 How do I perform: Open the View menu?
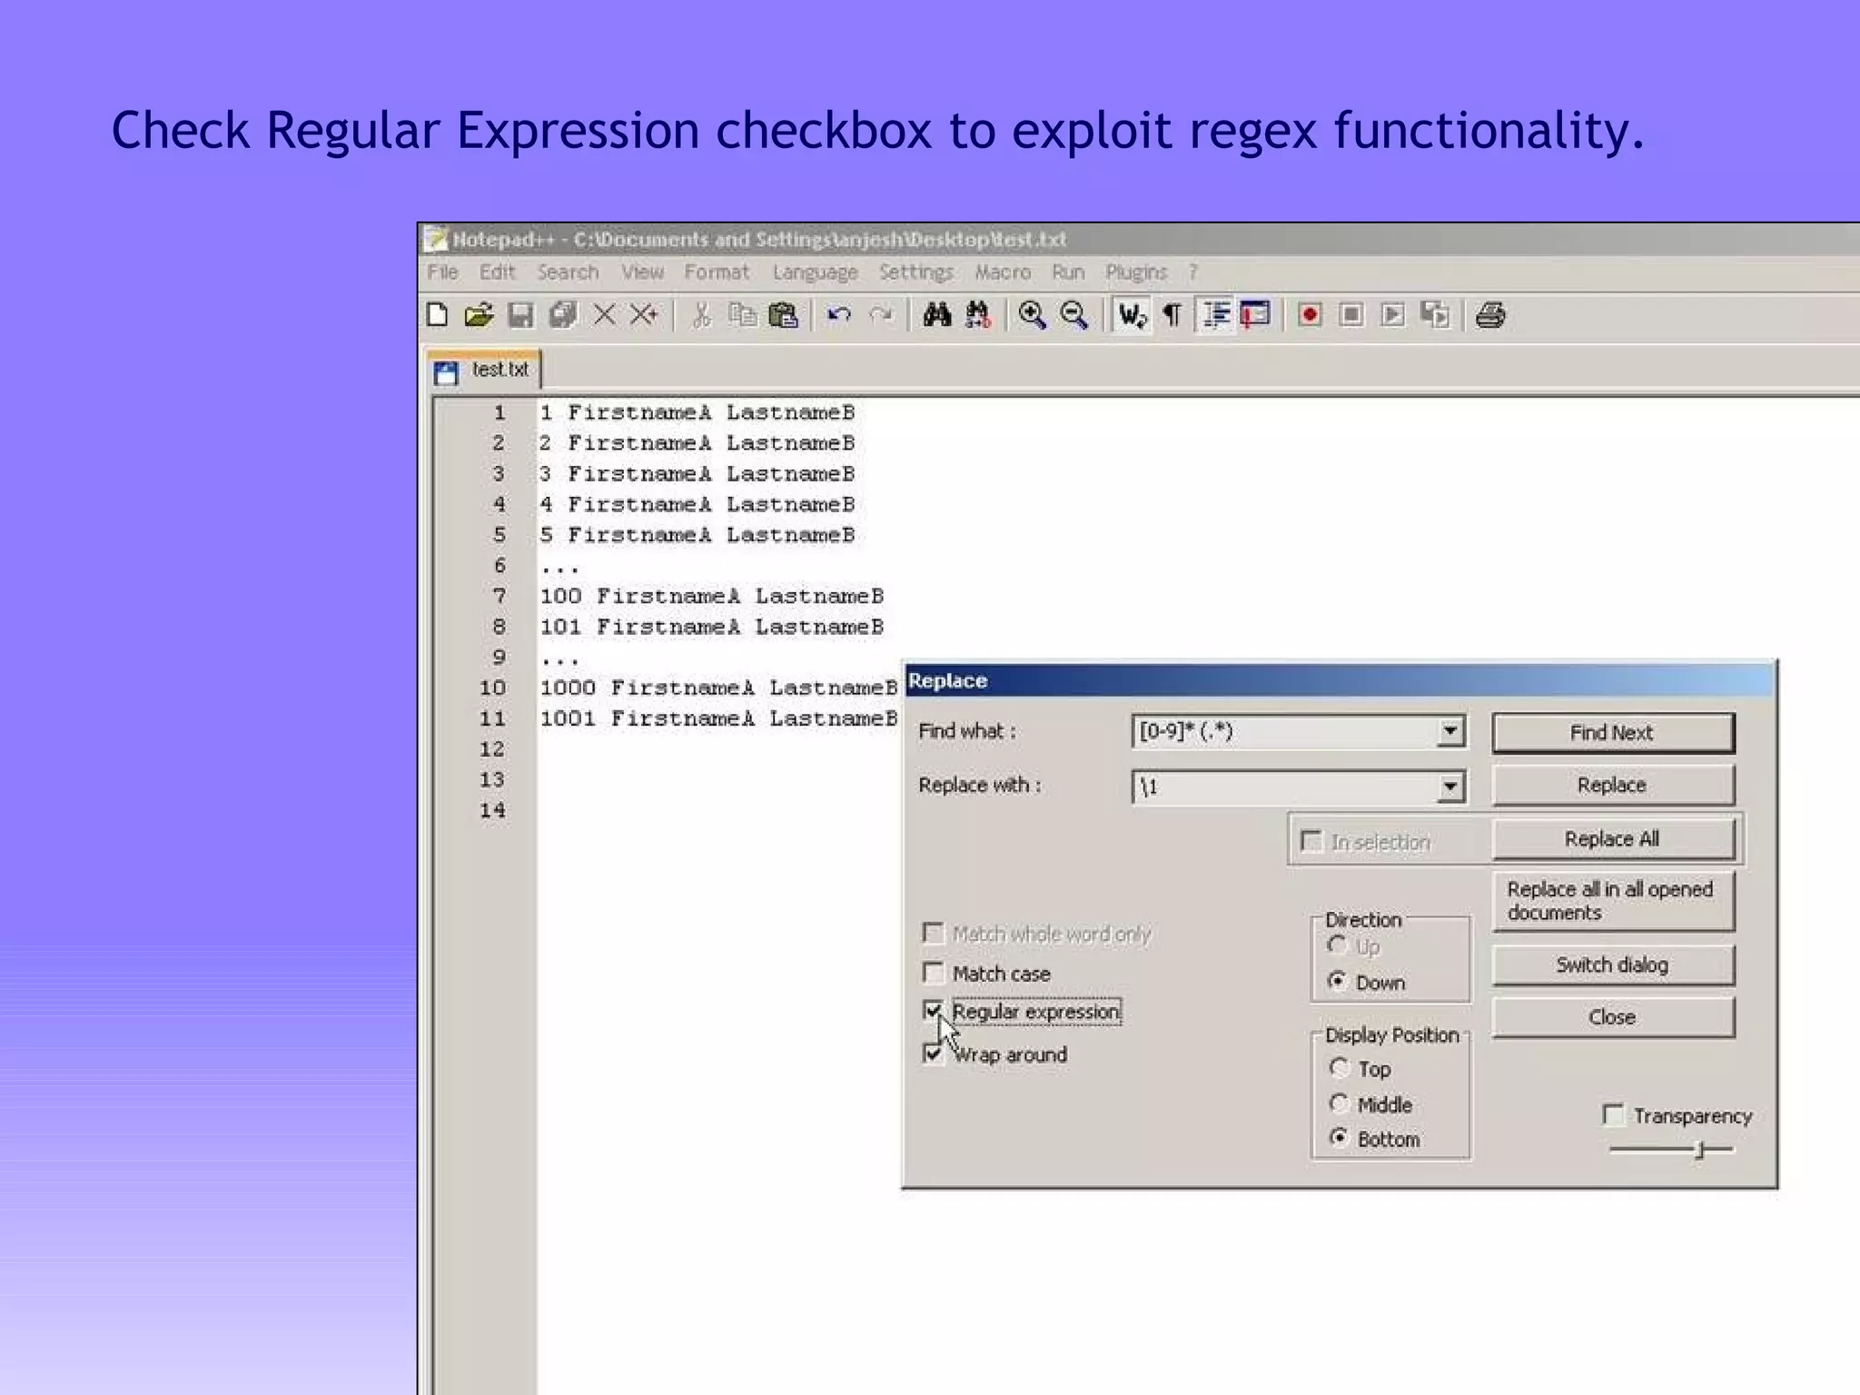[642, 272]
